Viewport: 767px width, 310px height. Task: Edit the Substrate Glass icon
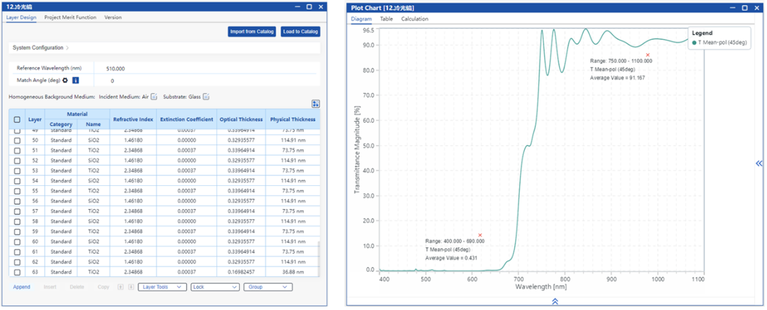[x=206, y=96]
